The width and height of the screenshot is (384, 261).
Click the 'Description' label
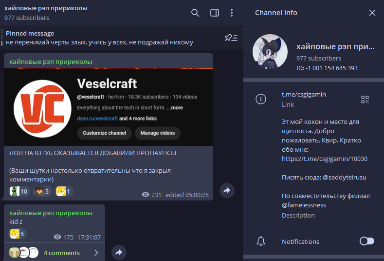(298, 215)
